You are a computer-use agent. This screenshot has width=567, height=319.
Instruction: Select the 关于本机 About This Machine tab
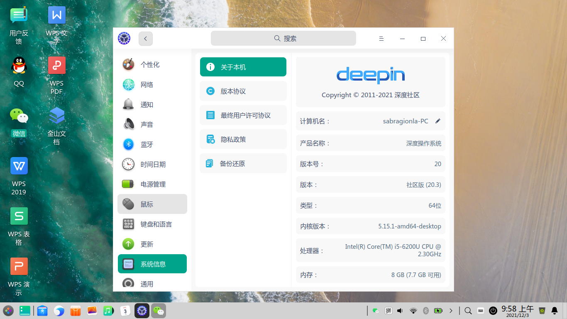point(243,66)
